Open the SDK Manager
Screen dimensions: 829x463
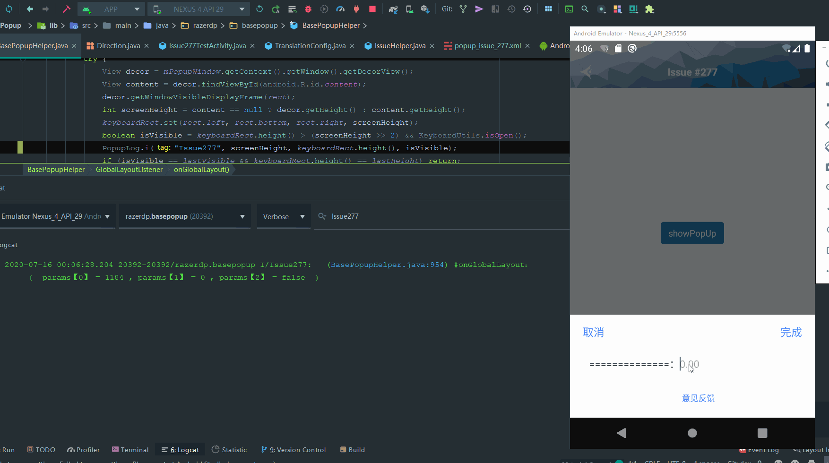click(425, 9)
